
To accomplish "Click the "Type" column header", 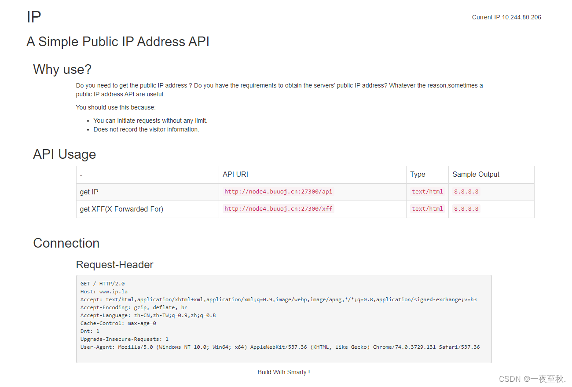I will point(418,175).
